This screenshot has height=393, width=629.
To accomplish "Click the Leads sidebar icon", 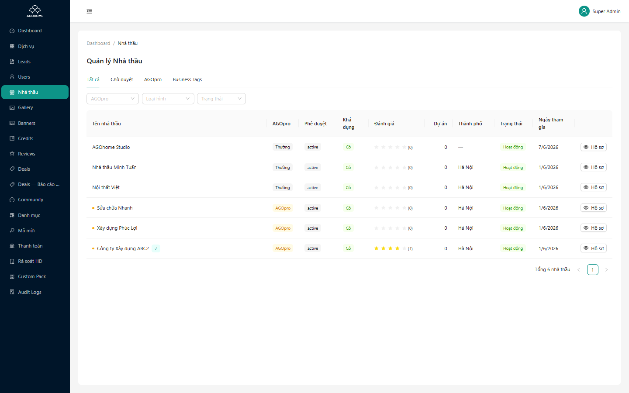I will 12,62.
